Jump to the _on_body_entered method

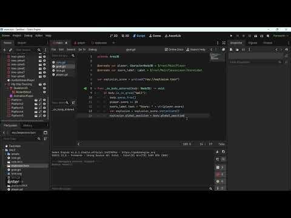(x=63, y=109)
